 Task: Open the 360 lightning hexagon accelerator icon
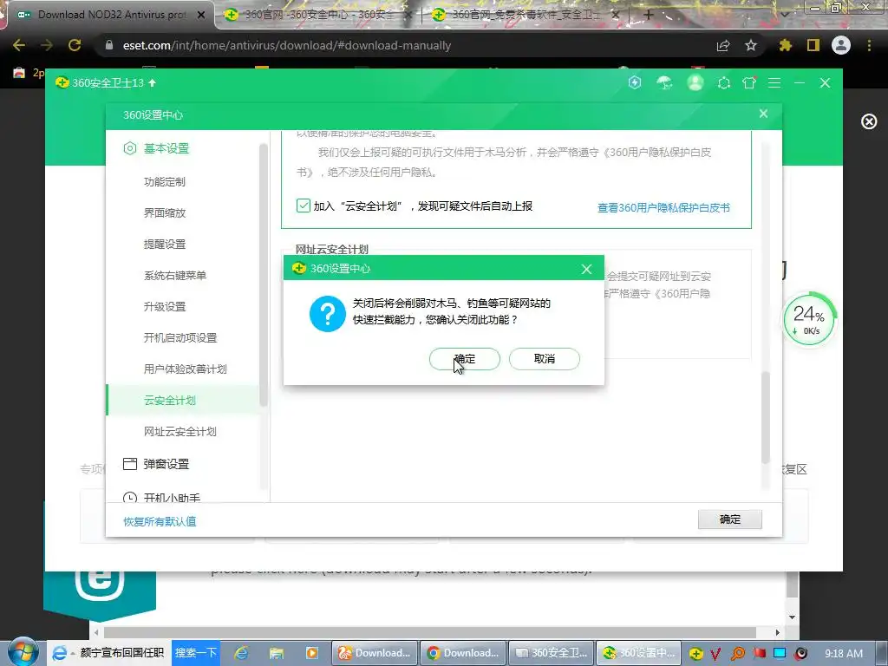pyautogui.click(x=635, y=82)
